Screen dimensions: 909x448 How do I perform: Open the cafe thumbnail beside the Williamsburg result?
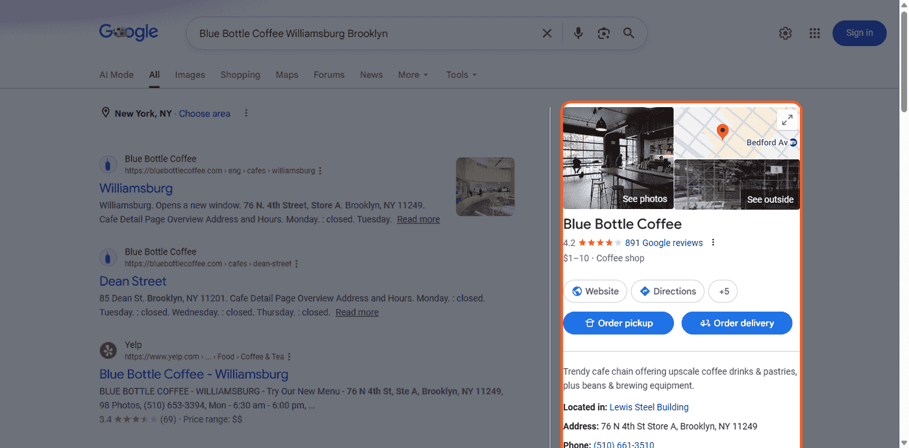(485, 186)
